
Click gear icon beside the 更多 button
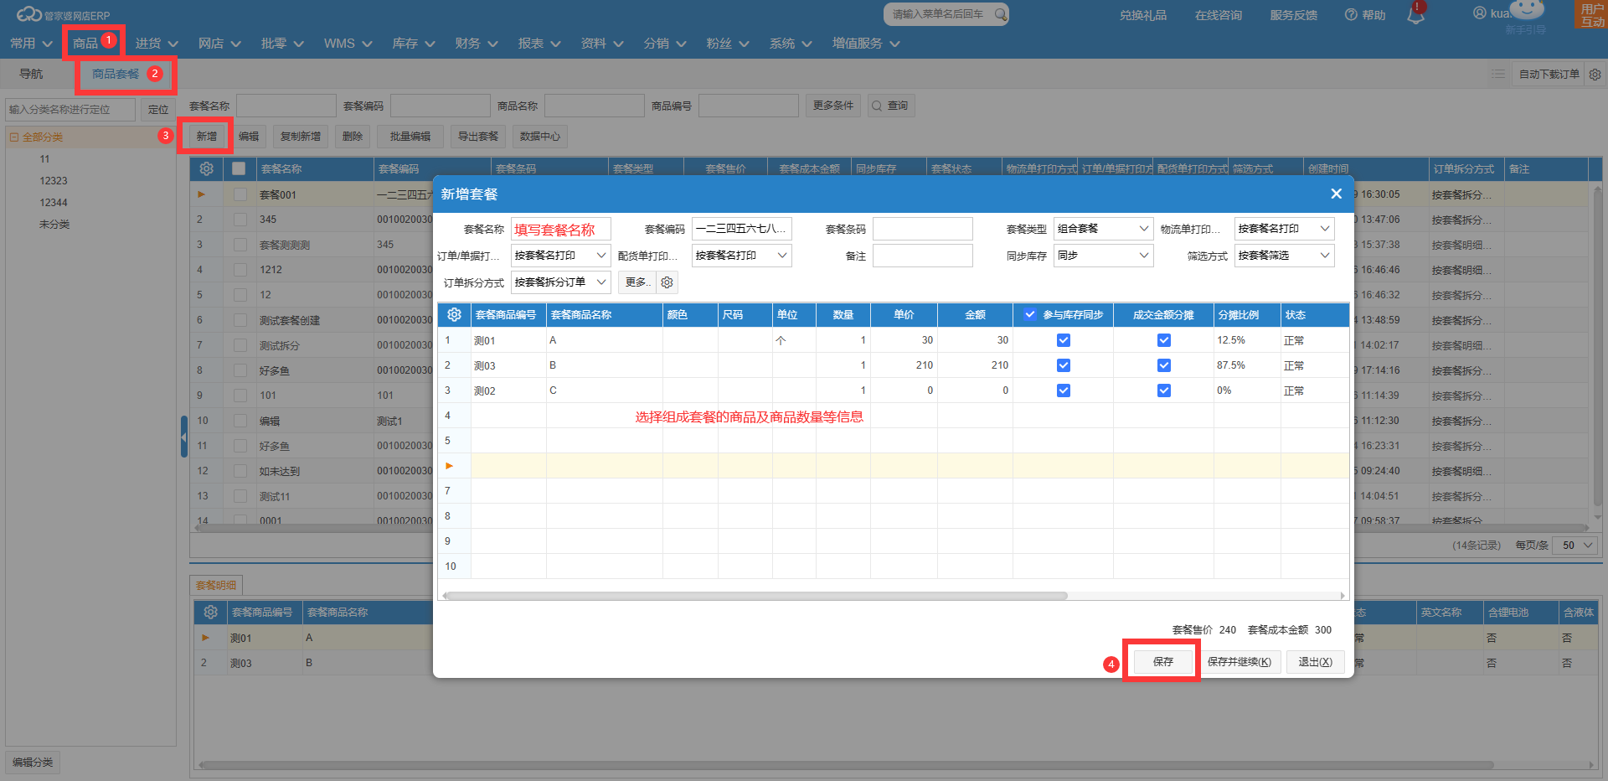point(667,282)
